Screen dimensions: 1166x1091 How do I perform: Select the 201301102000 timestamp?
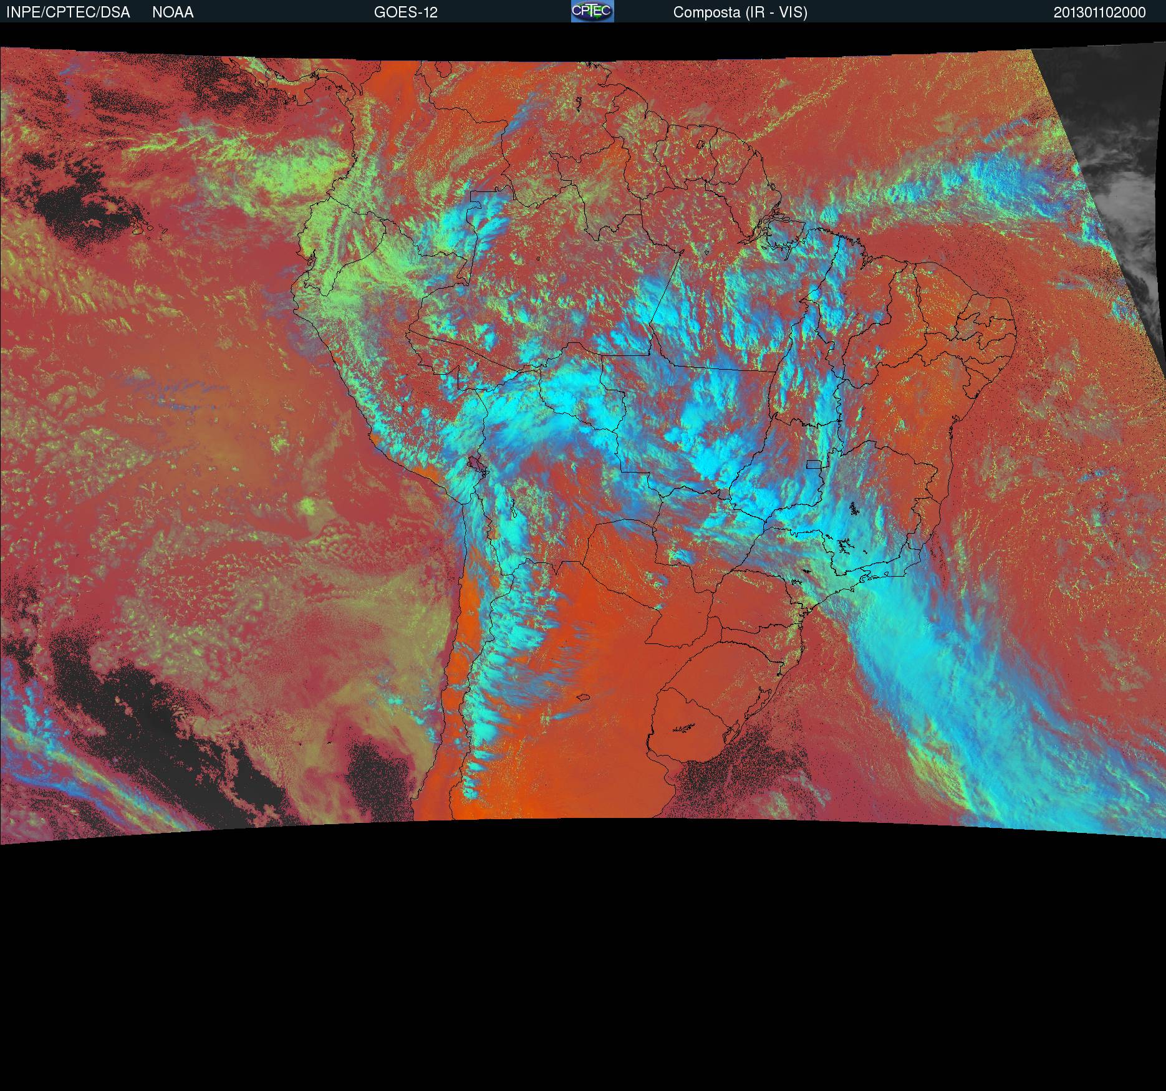[x=1100, y=12]
